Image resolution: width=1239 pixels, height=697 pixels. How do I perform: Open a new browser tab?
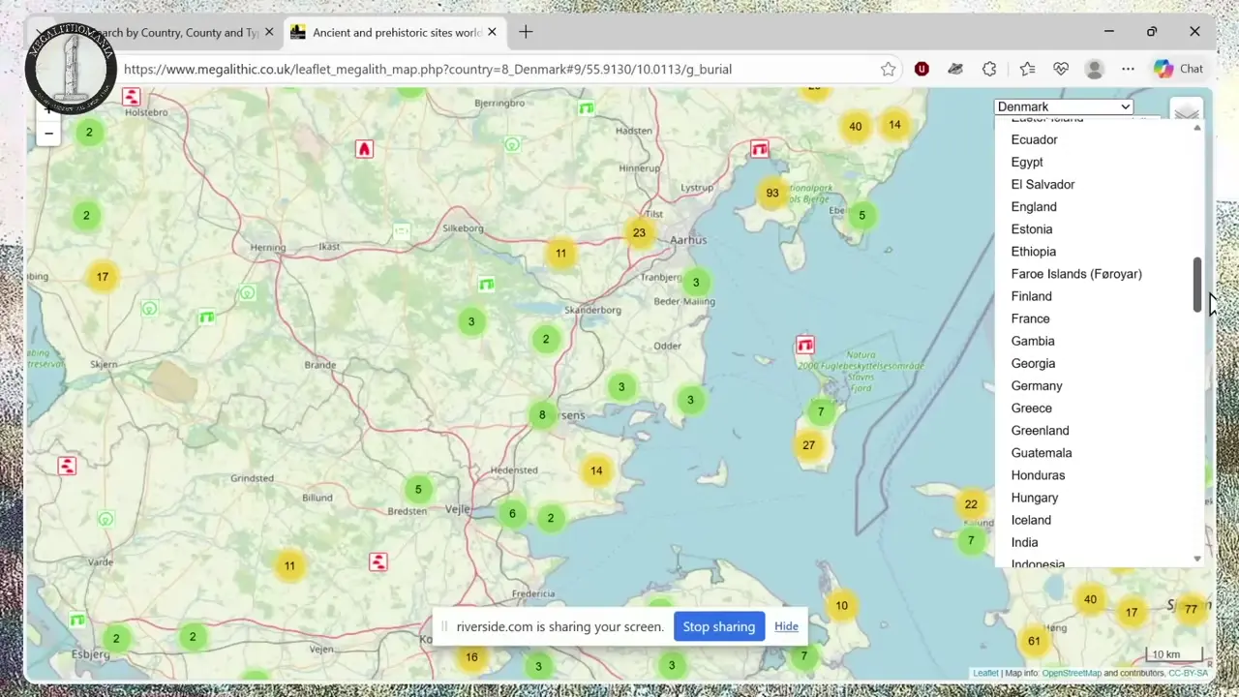click(526, 32)
